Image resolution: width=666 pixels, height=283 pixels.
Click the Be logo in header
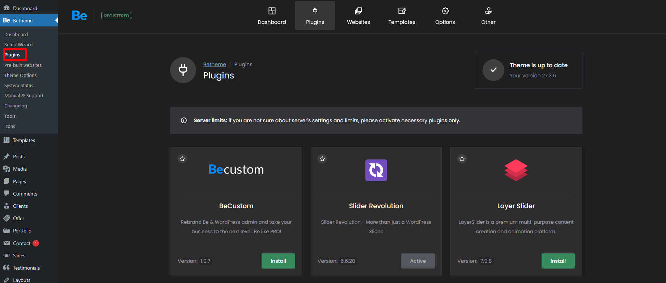click(79, 16)
